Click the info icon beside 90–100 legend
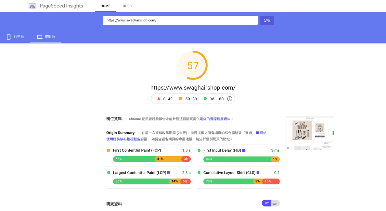386x211 pixels. (229, 99)
